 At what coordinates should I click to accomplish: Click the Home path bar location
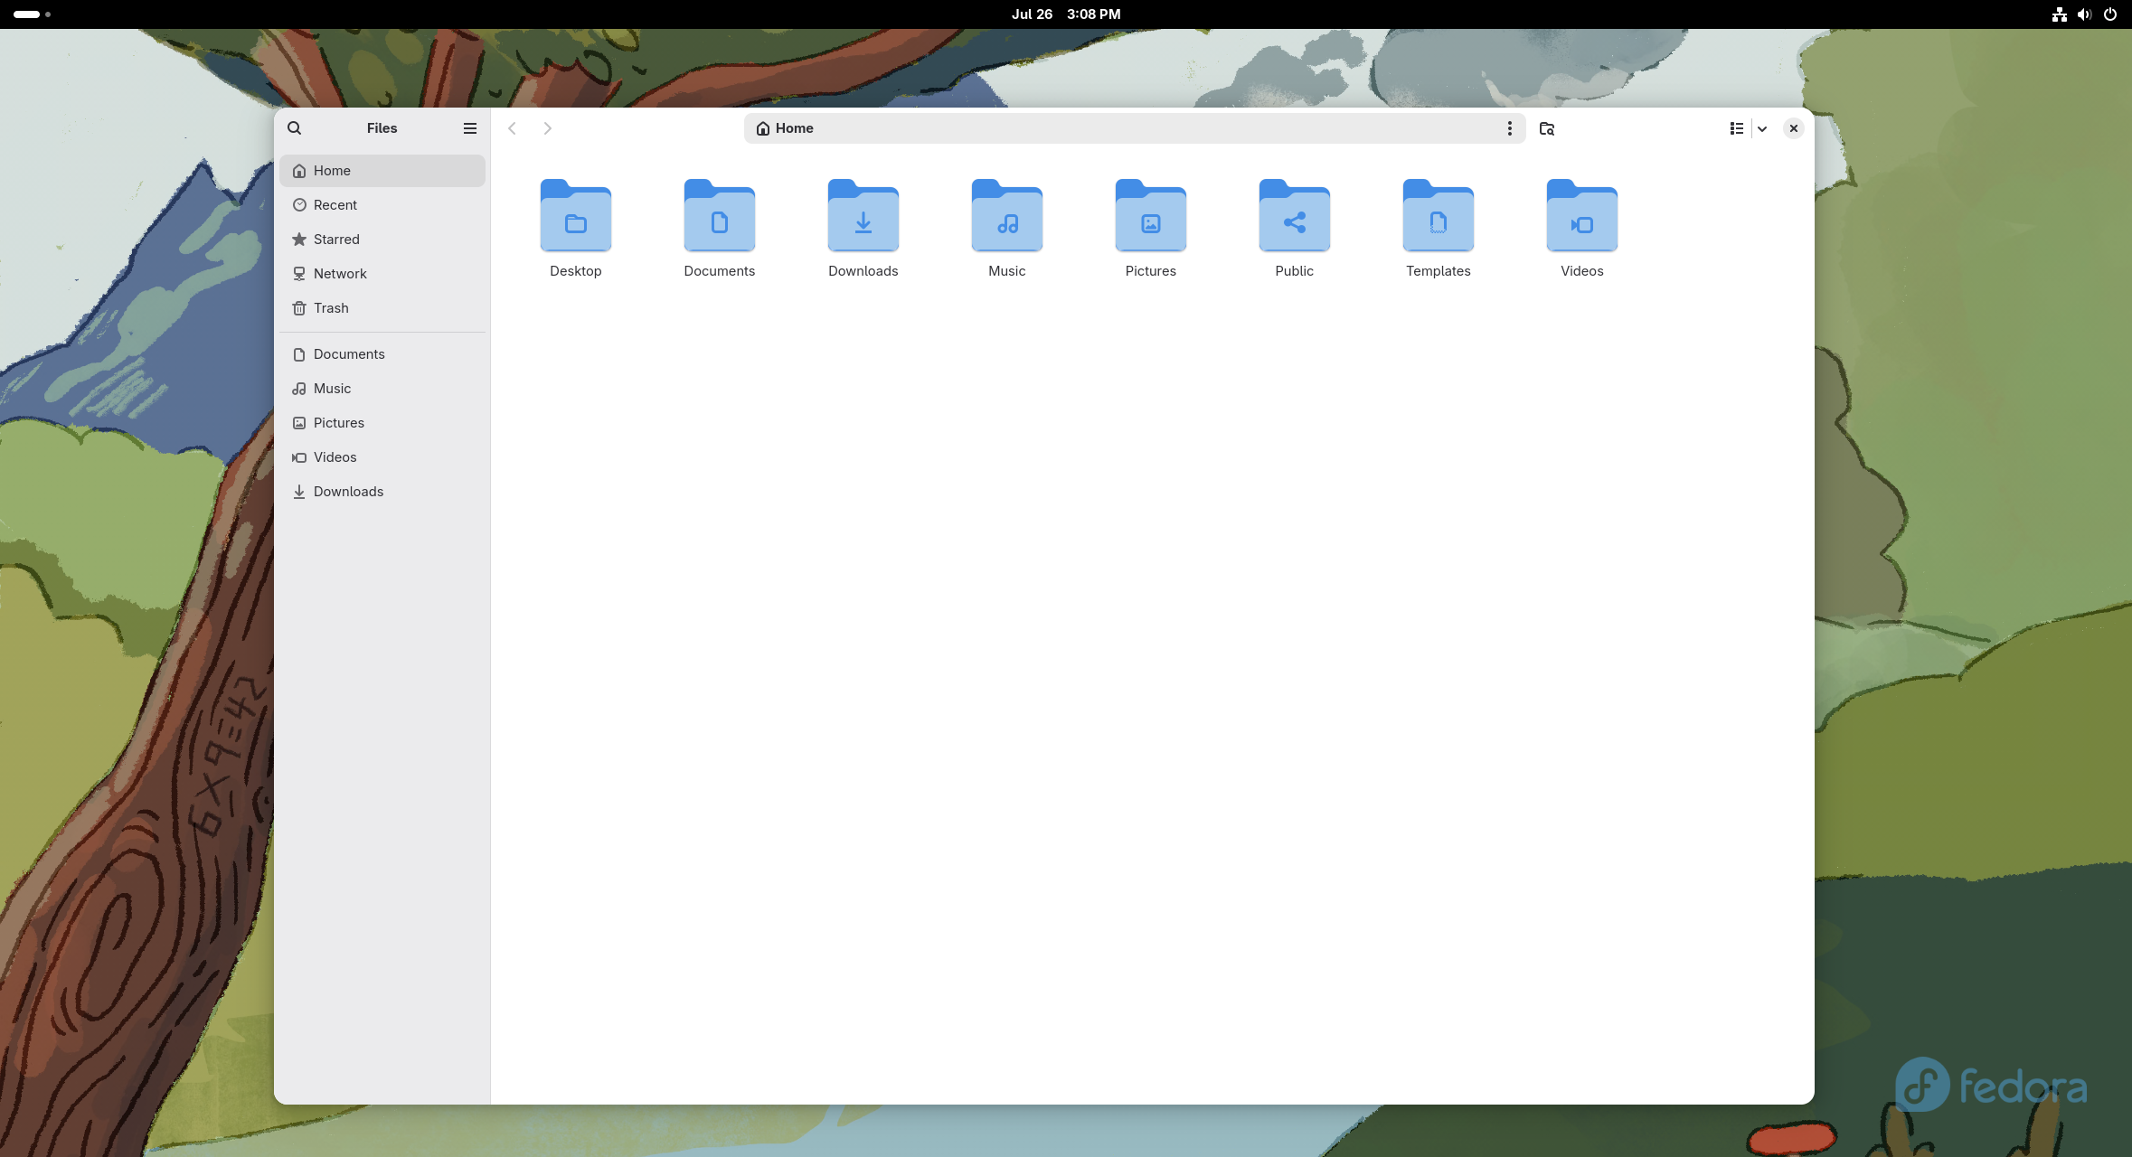click(x=785, y=128)
